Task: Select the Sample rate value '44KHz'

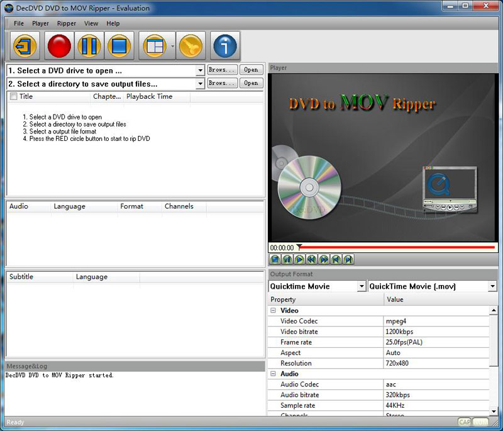Action: click(436, 405)
